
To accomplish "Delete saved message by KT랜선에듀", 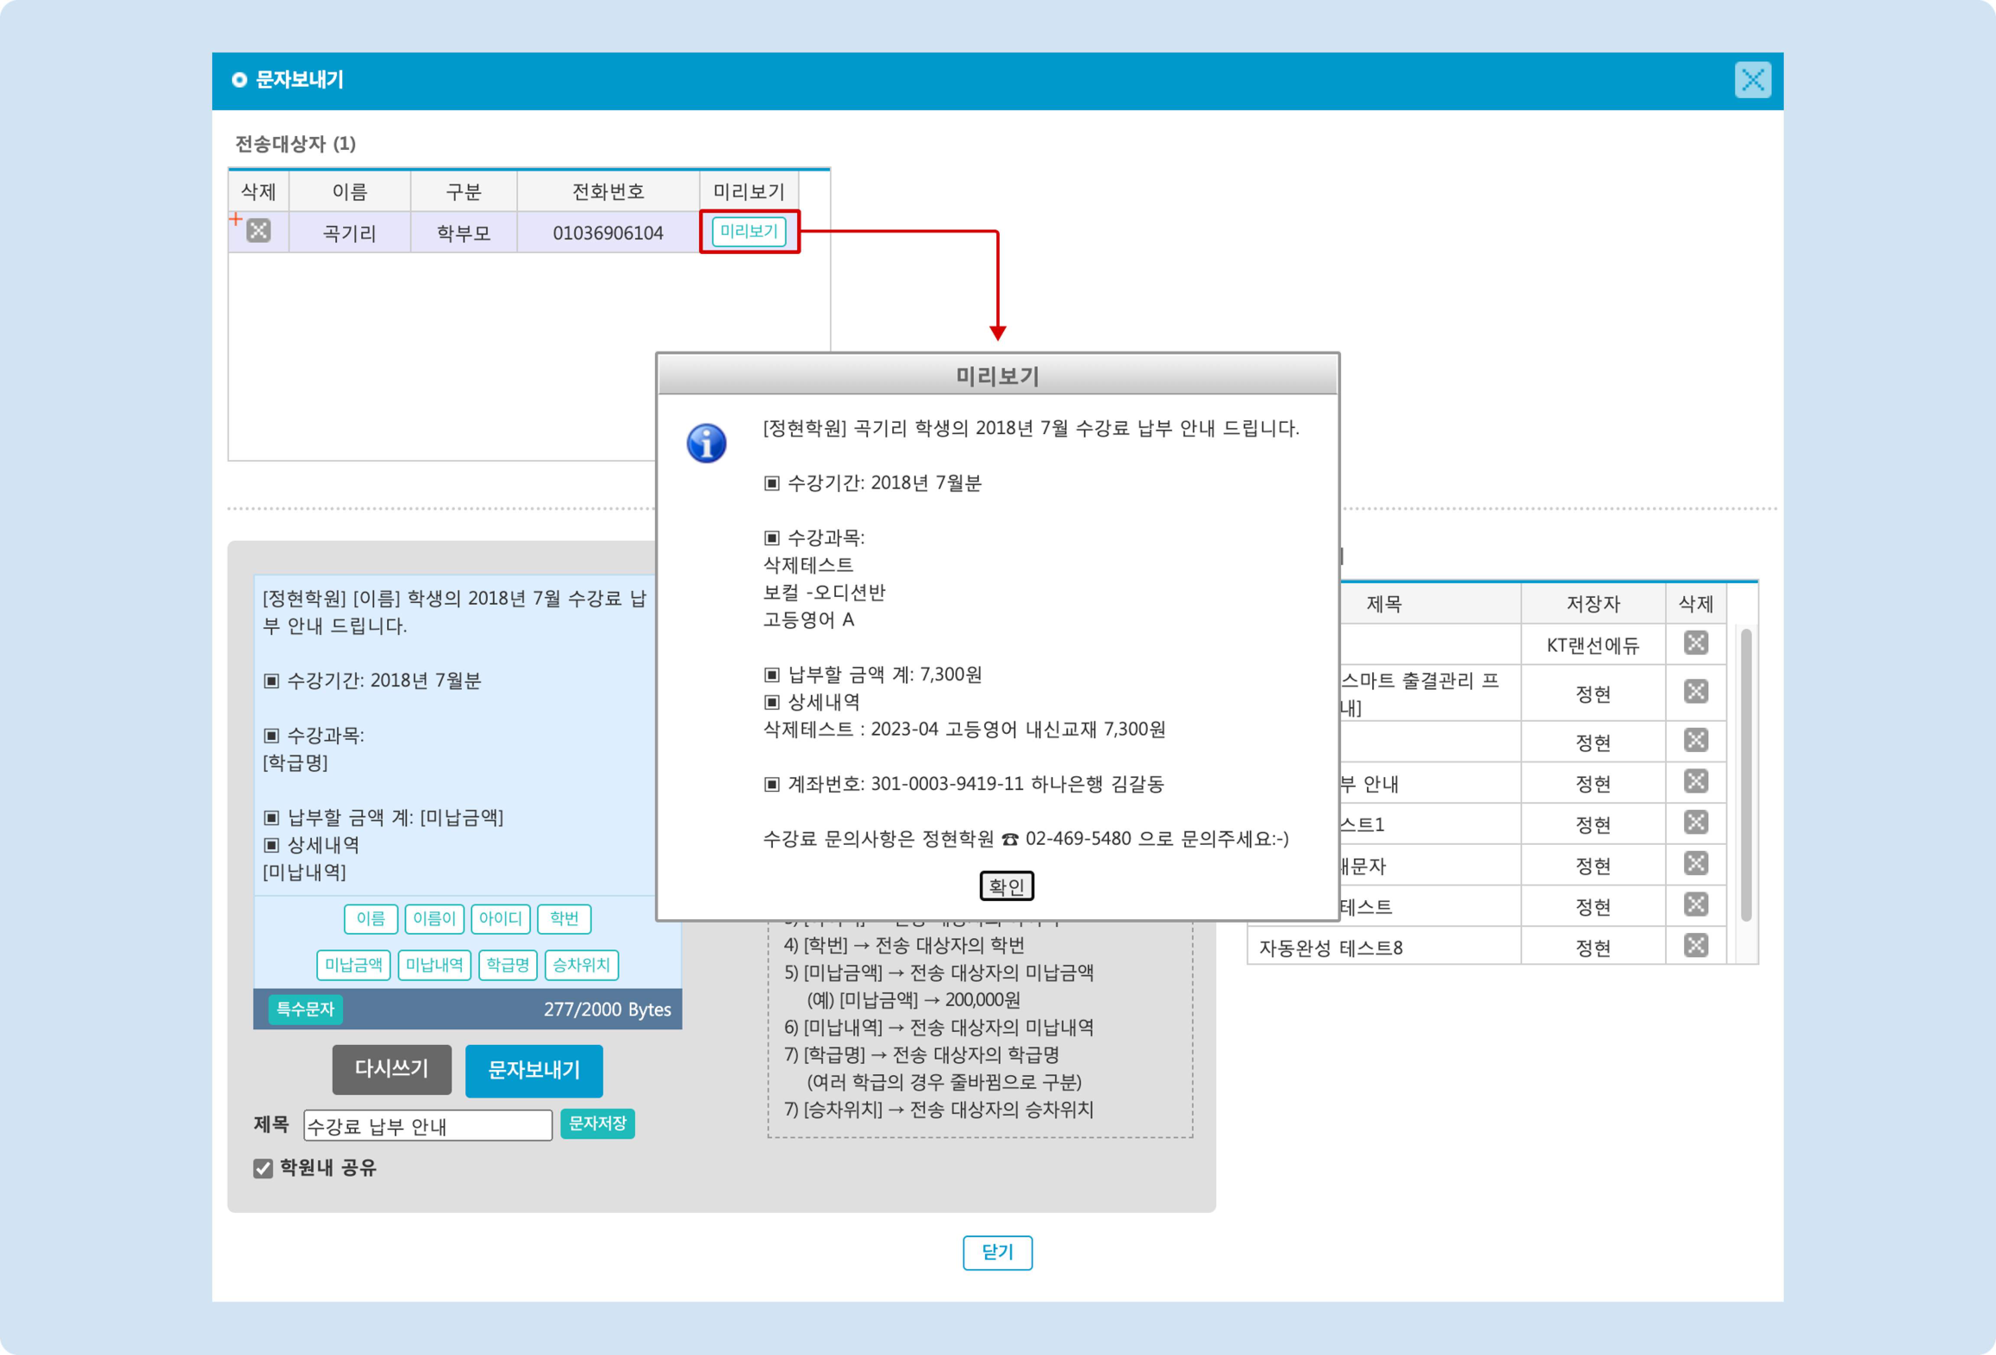I will tap(1695, 643).
